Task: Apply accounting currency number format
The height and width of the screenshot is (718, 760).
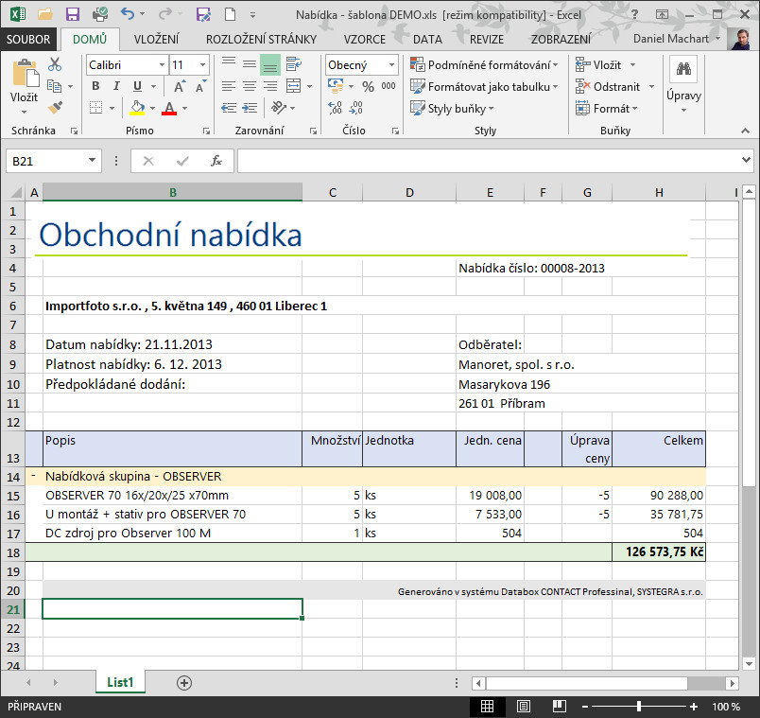Action: pyautogui.click(x=336, y=85)
